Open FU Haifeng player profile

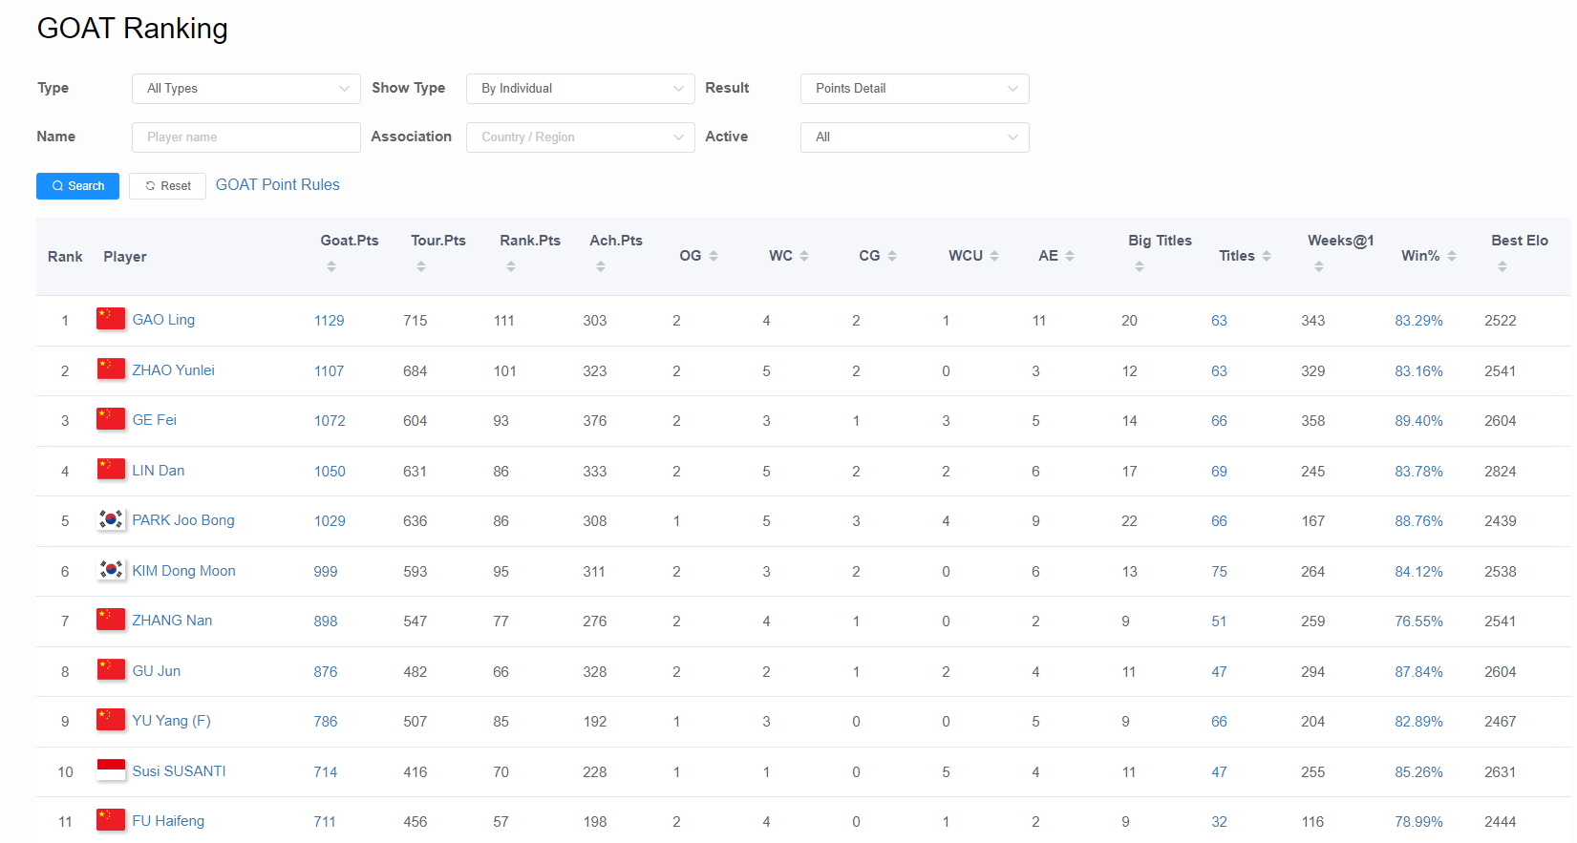(x=168, y=821)
